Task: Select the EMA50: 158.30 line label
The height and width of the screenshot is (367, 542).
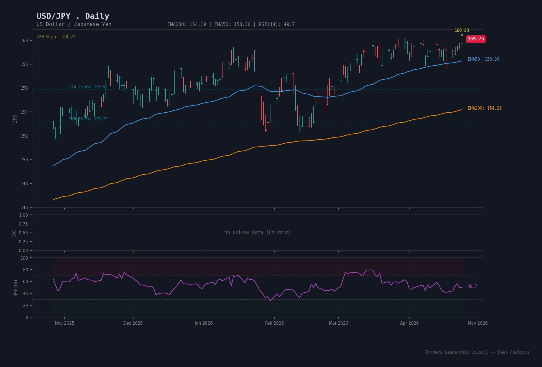Action: pyautogui.click(x=483, y=59)
